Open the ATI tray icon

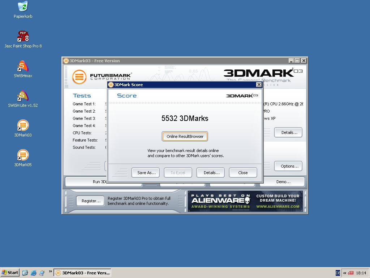pos(351,273)
